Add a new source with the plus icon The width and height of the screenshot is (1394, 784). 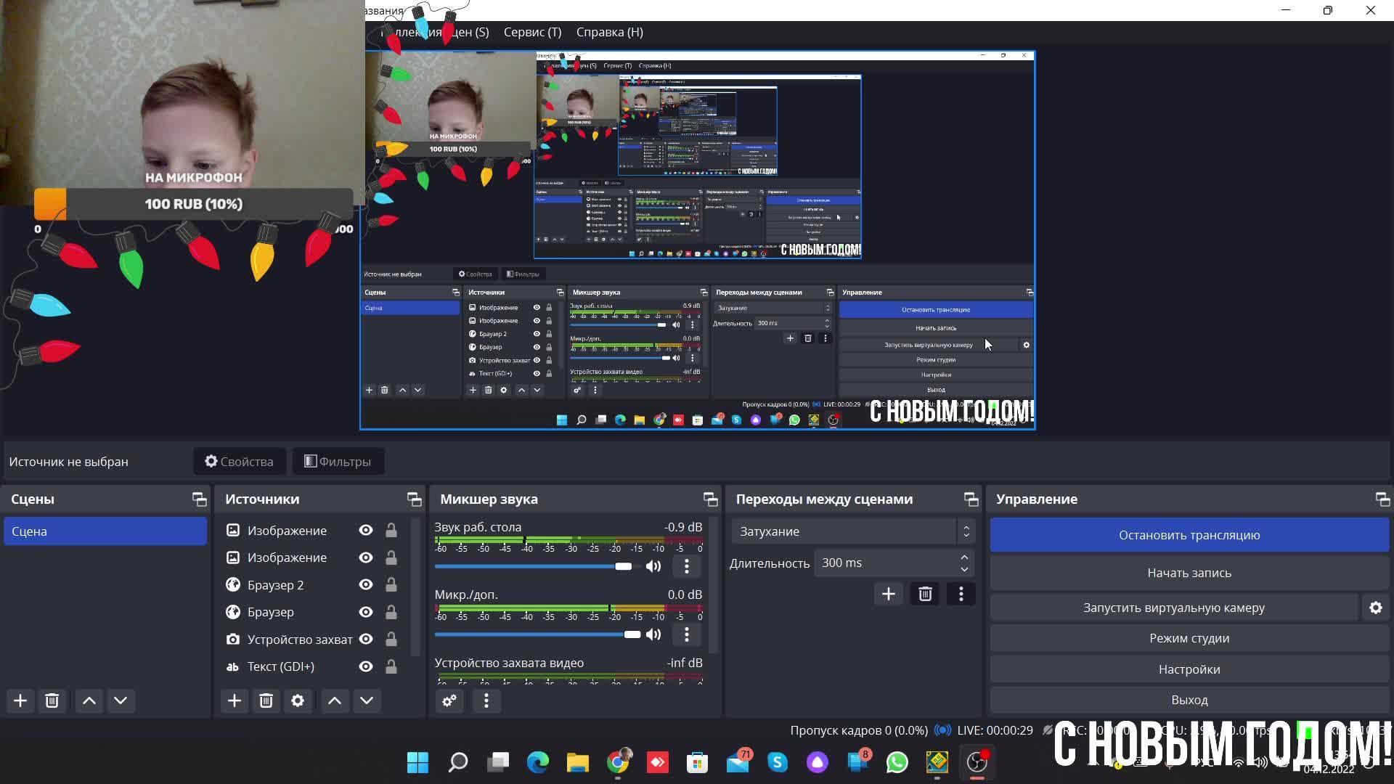coord(234,701)
